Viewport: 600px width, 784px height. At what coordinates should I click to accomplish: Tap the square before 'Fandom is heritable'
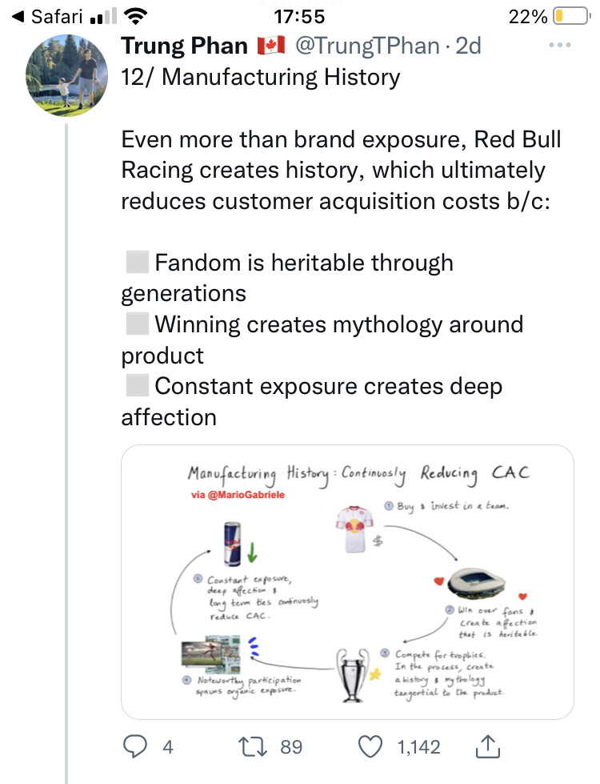[x=137, y=263]
